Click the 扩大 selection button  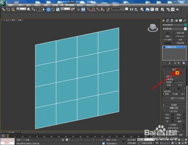coord(180,85)
